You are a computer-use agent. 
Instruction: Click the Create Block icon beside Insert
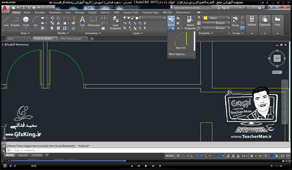click(x=178, y=18)
